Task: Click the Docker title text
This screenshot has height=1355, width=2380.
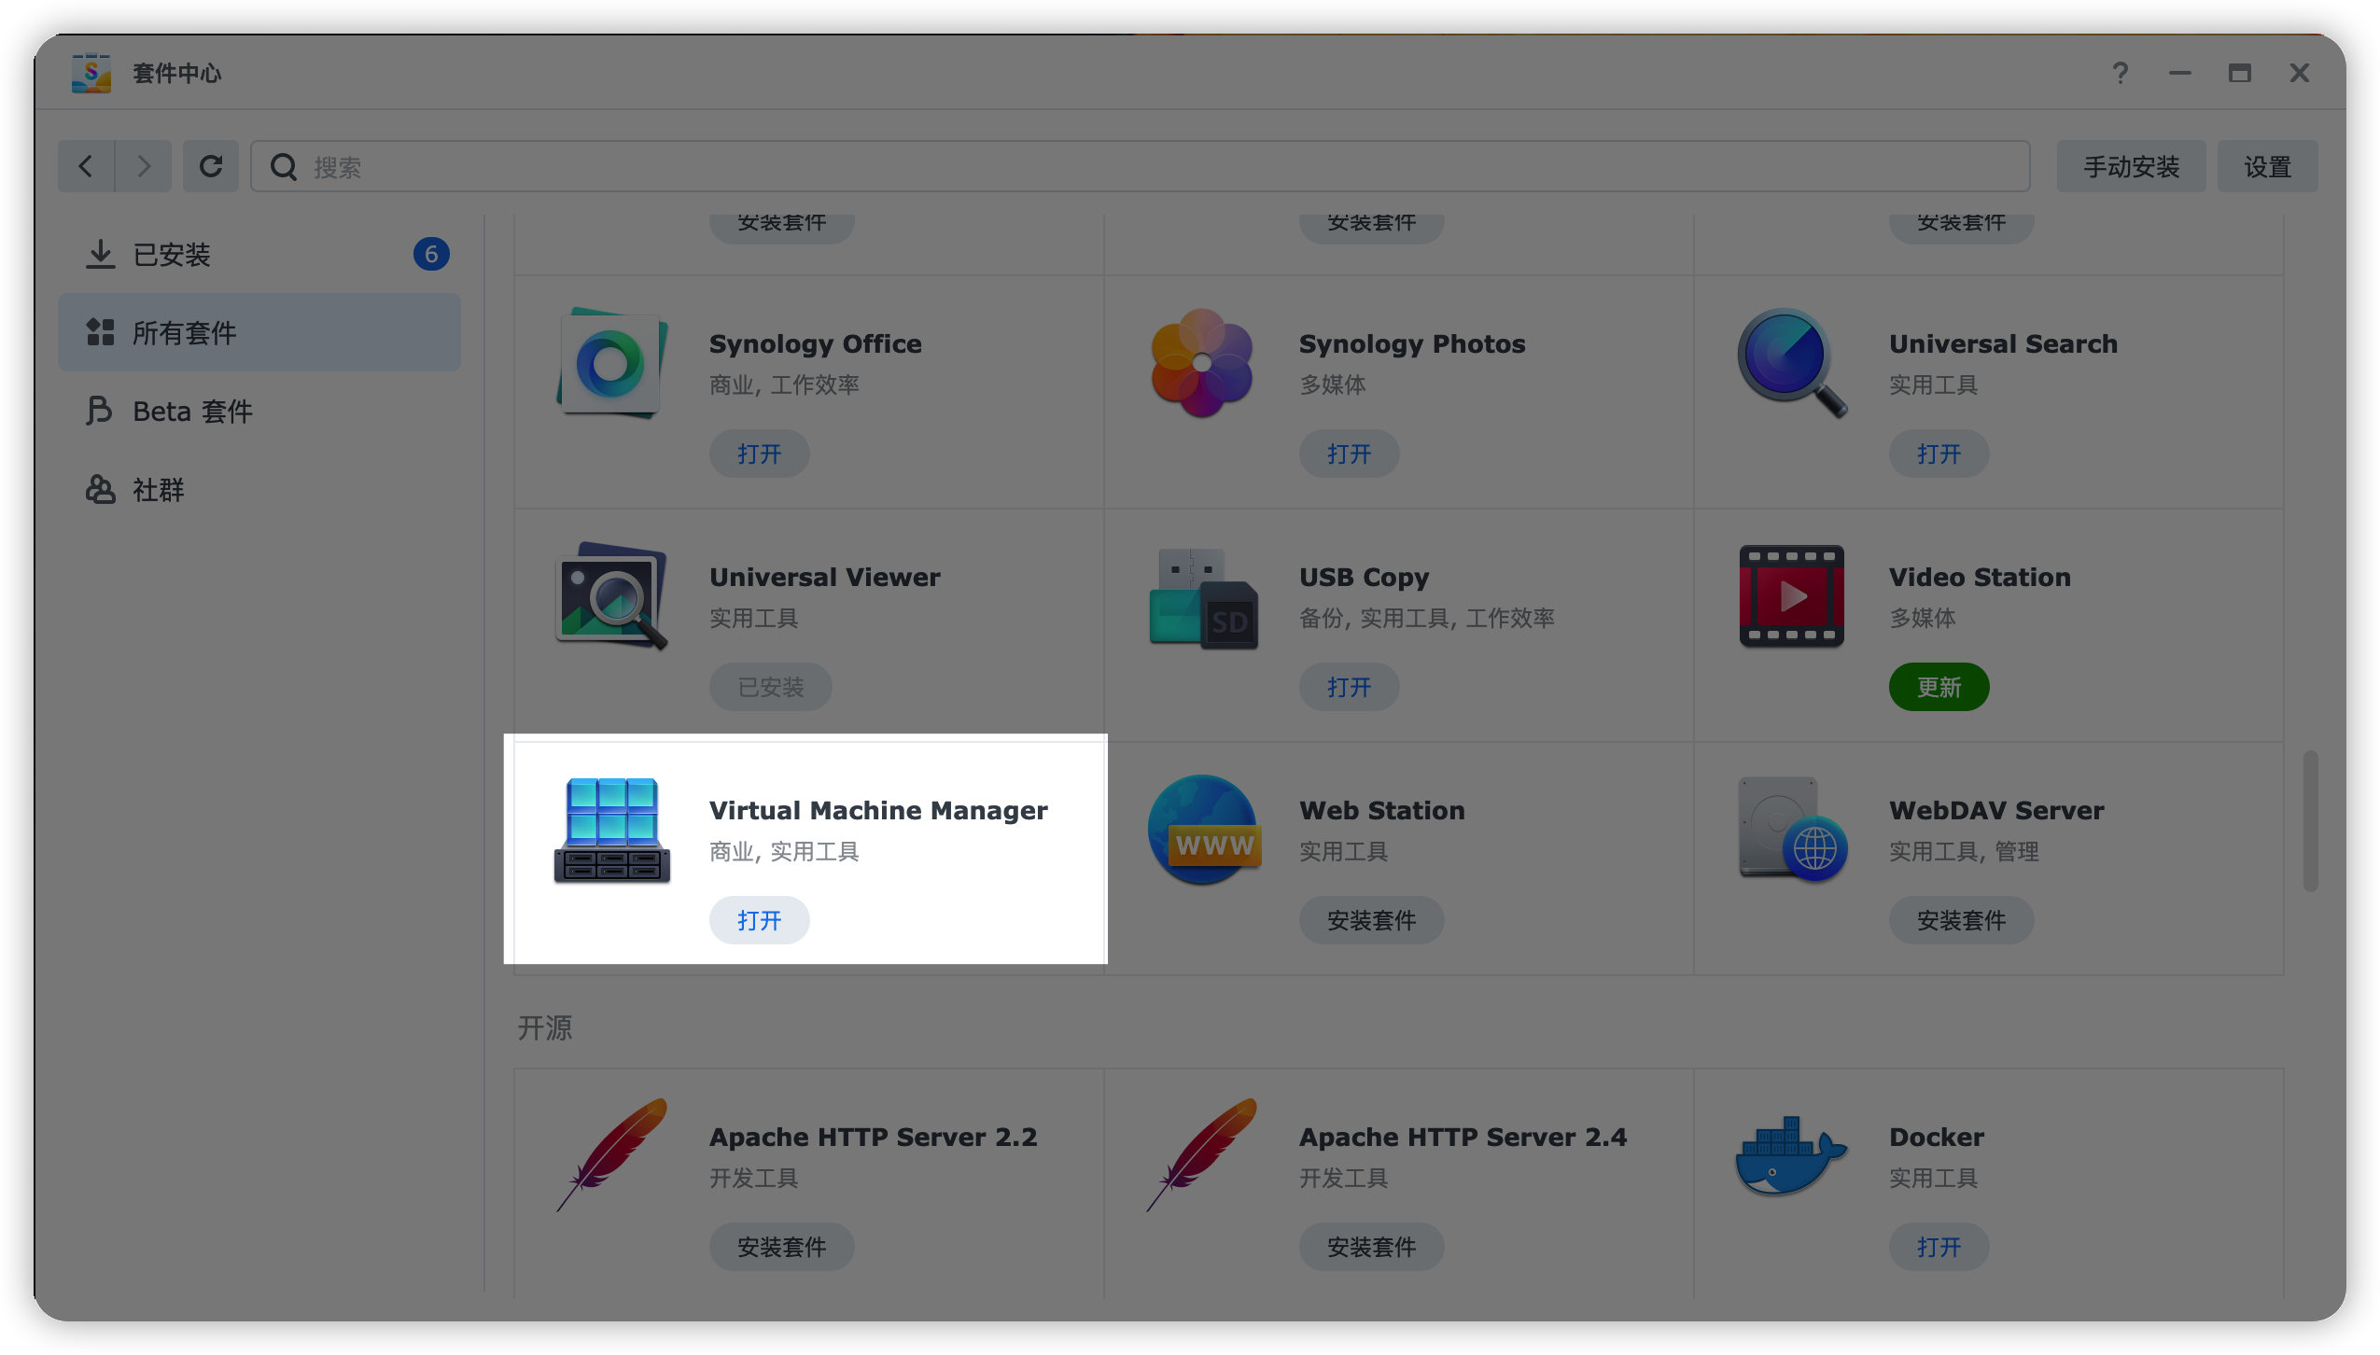Action: (1938, 1137)
